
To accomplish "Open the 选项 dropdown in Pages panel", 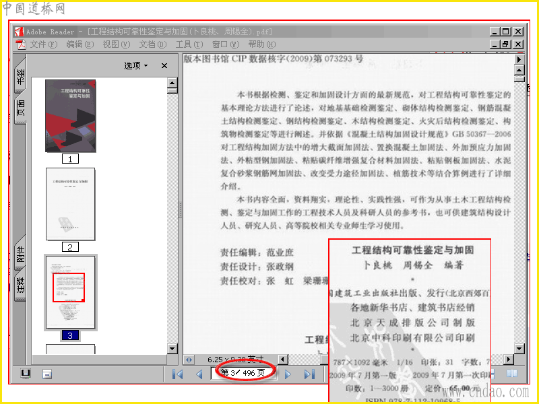I will point(136,65).
